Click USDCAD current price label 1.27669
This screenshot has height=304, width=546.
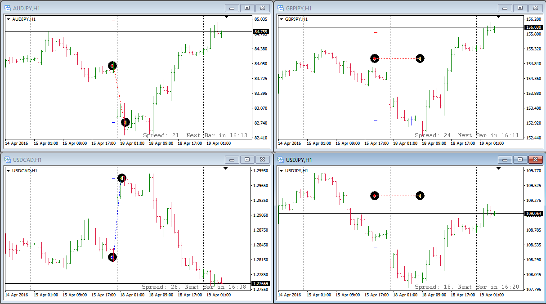click(x=261, y=283)
